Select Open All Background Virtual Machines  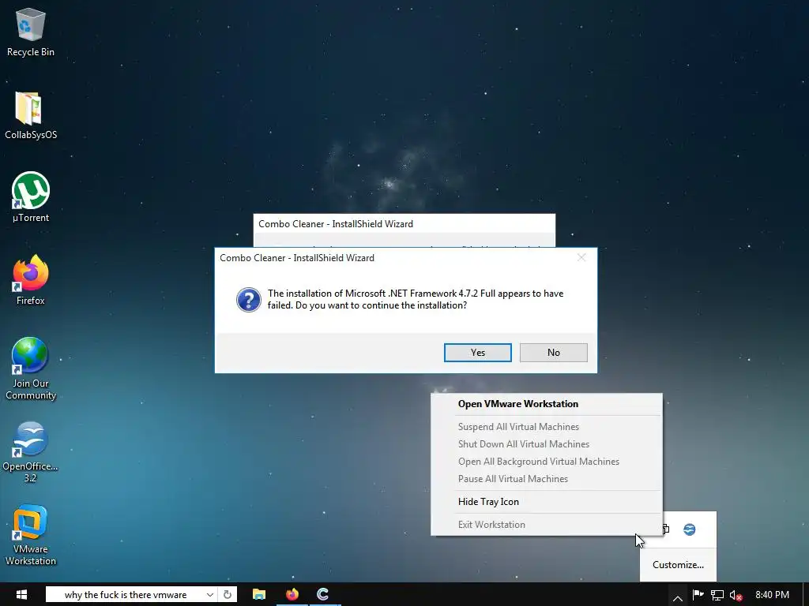click(547, 462)
